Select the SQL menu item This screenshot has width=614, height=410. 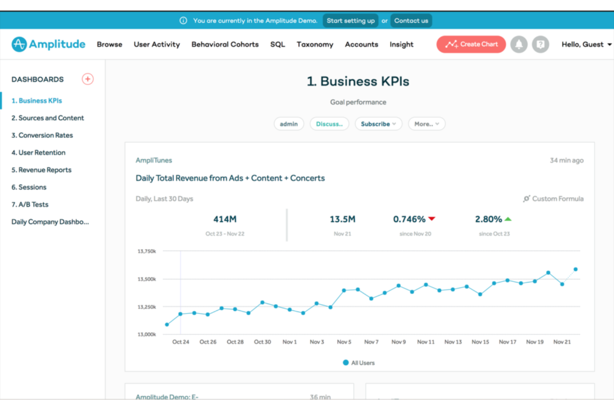278,44
